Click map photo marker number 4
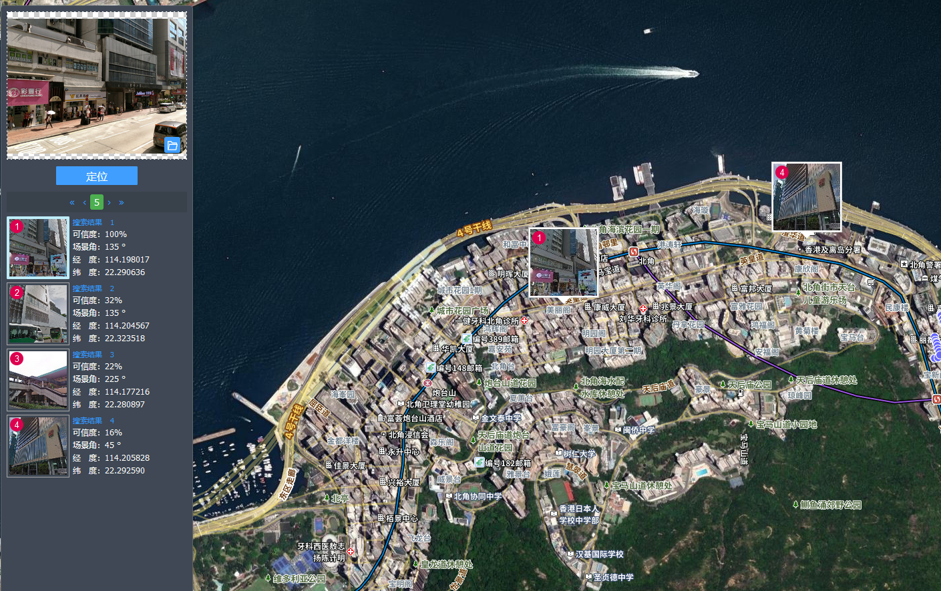Viewport: 941px width, 591px height. click(806, 197)
